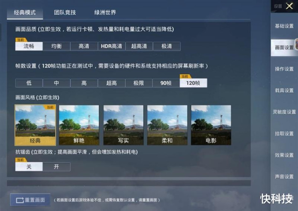Image resolution: width=298 pixels, height=211 pixels.
Task: Switch to the 团队竞技 tab
Action: coord(65,12)
